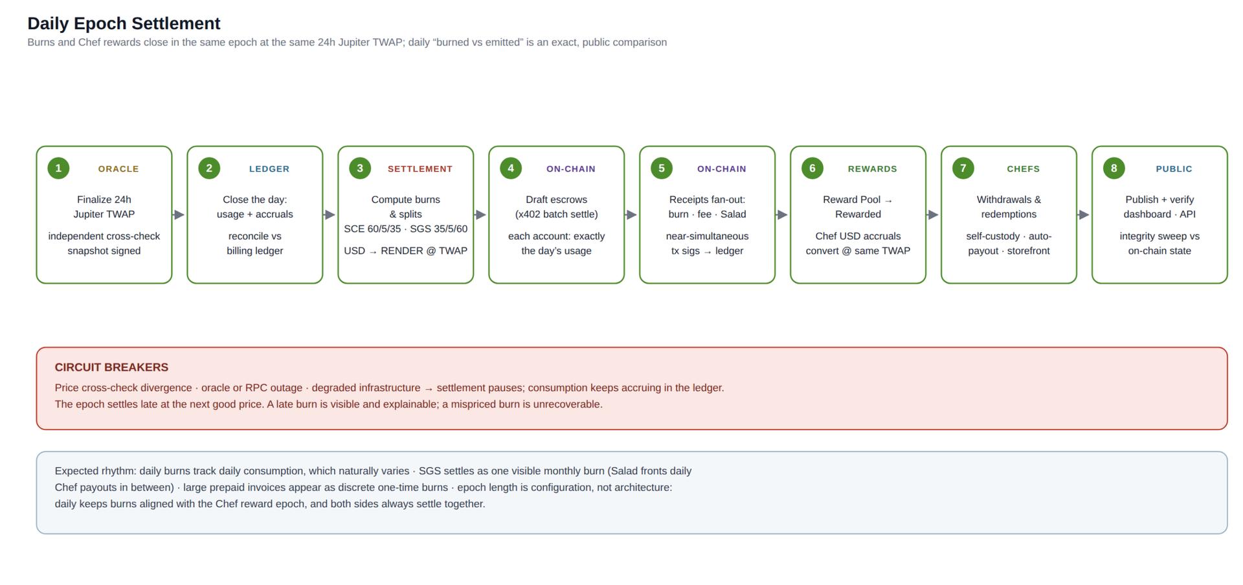Select the subtitle about same 24h Jupiter TWAP
Screen dimensions: 1243x585
[x=347, y=42]
